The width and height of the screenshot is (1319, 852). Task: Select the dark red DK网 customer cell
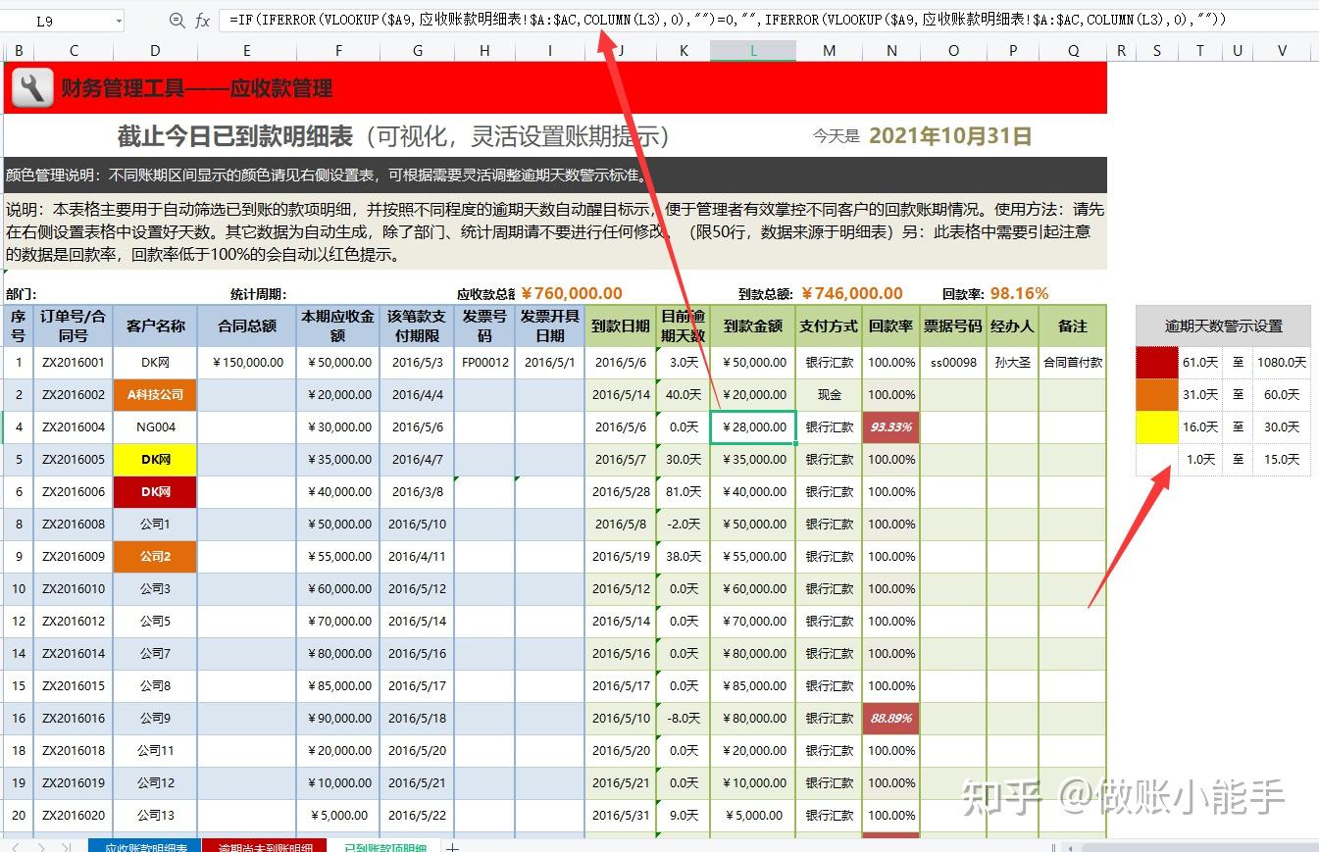point(155,492)
